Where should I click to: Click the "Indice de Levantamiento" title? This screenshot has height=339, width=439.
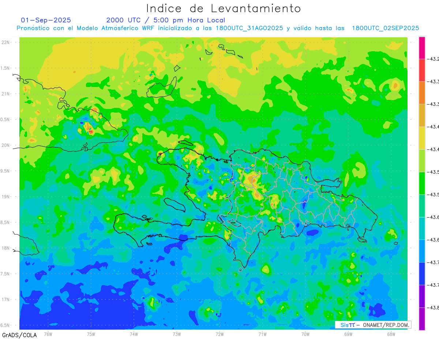click(224, 8)
